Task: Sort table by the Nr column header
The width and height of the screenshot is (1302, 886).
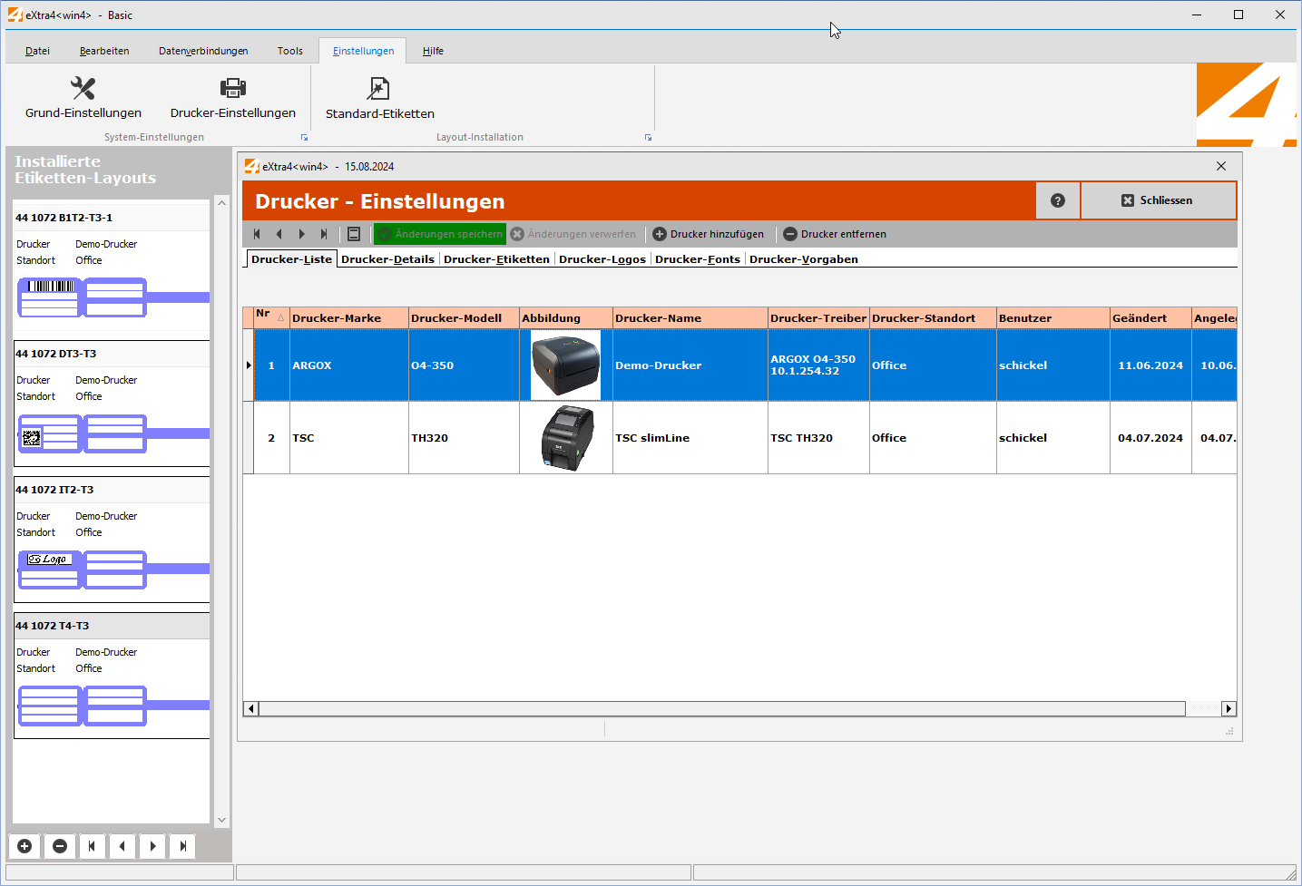Action: coord(270,317)
